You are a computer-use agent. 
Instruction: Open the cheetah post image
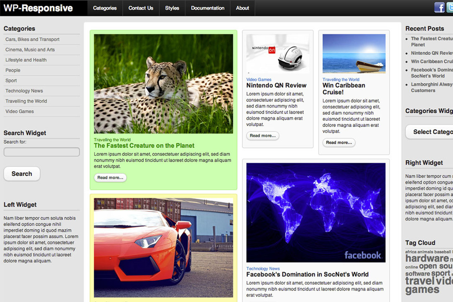pos(163,84)
